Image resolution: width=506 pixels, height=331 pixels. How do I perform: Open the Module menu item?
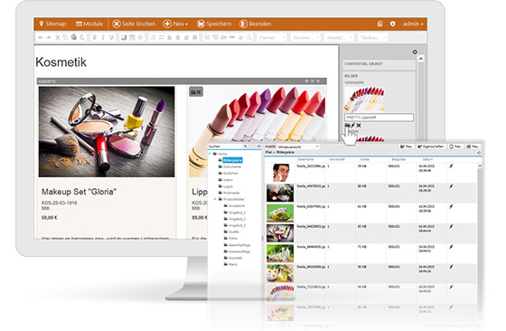89,24
